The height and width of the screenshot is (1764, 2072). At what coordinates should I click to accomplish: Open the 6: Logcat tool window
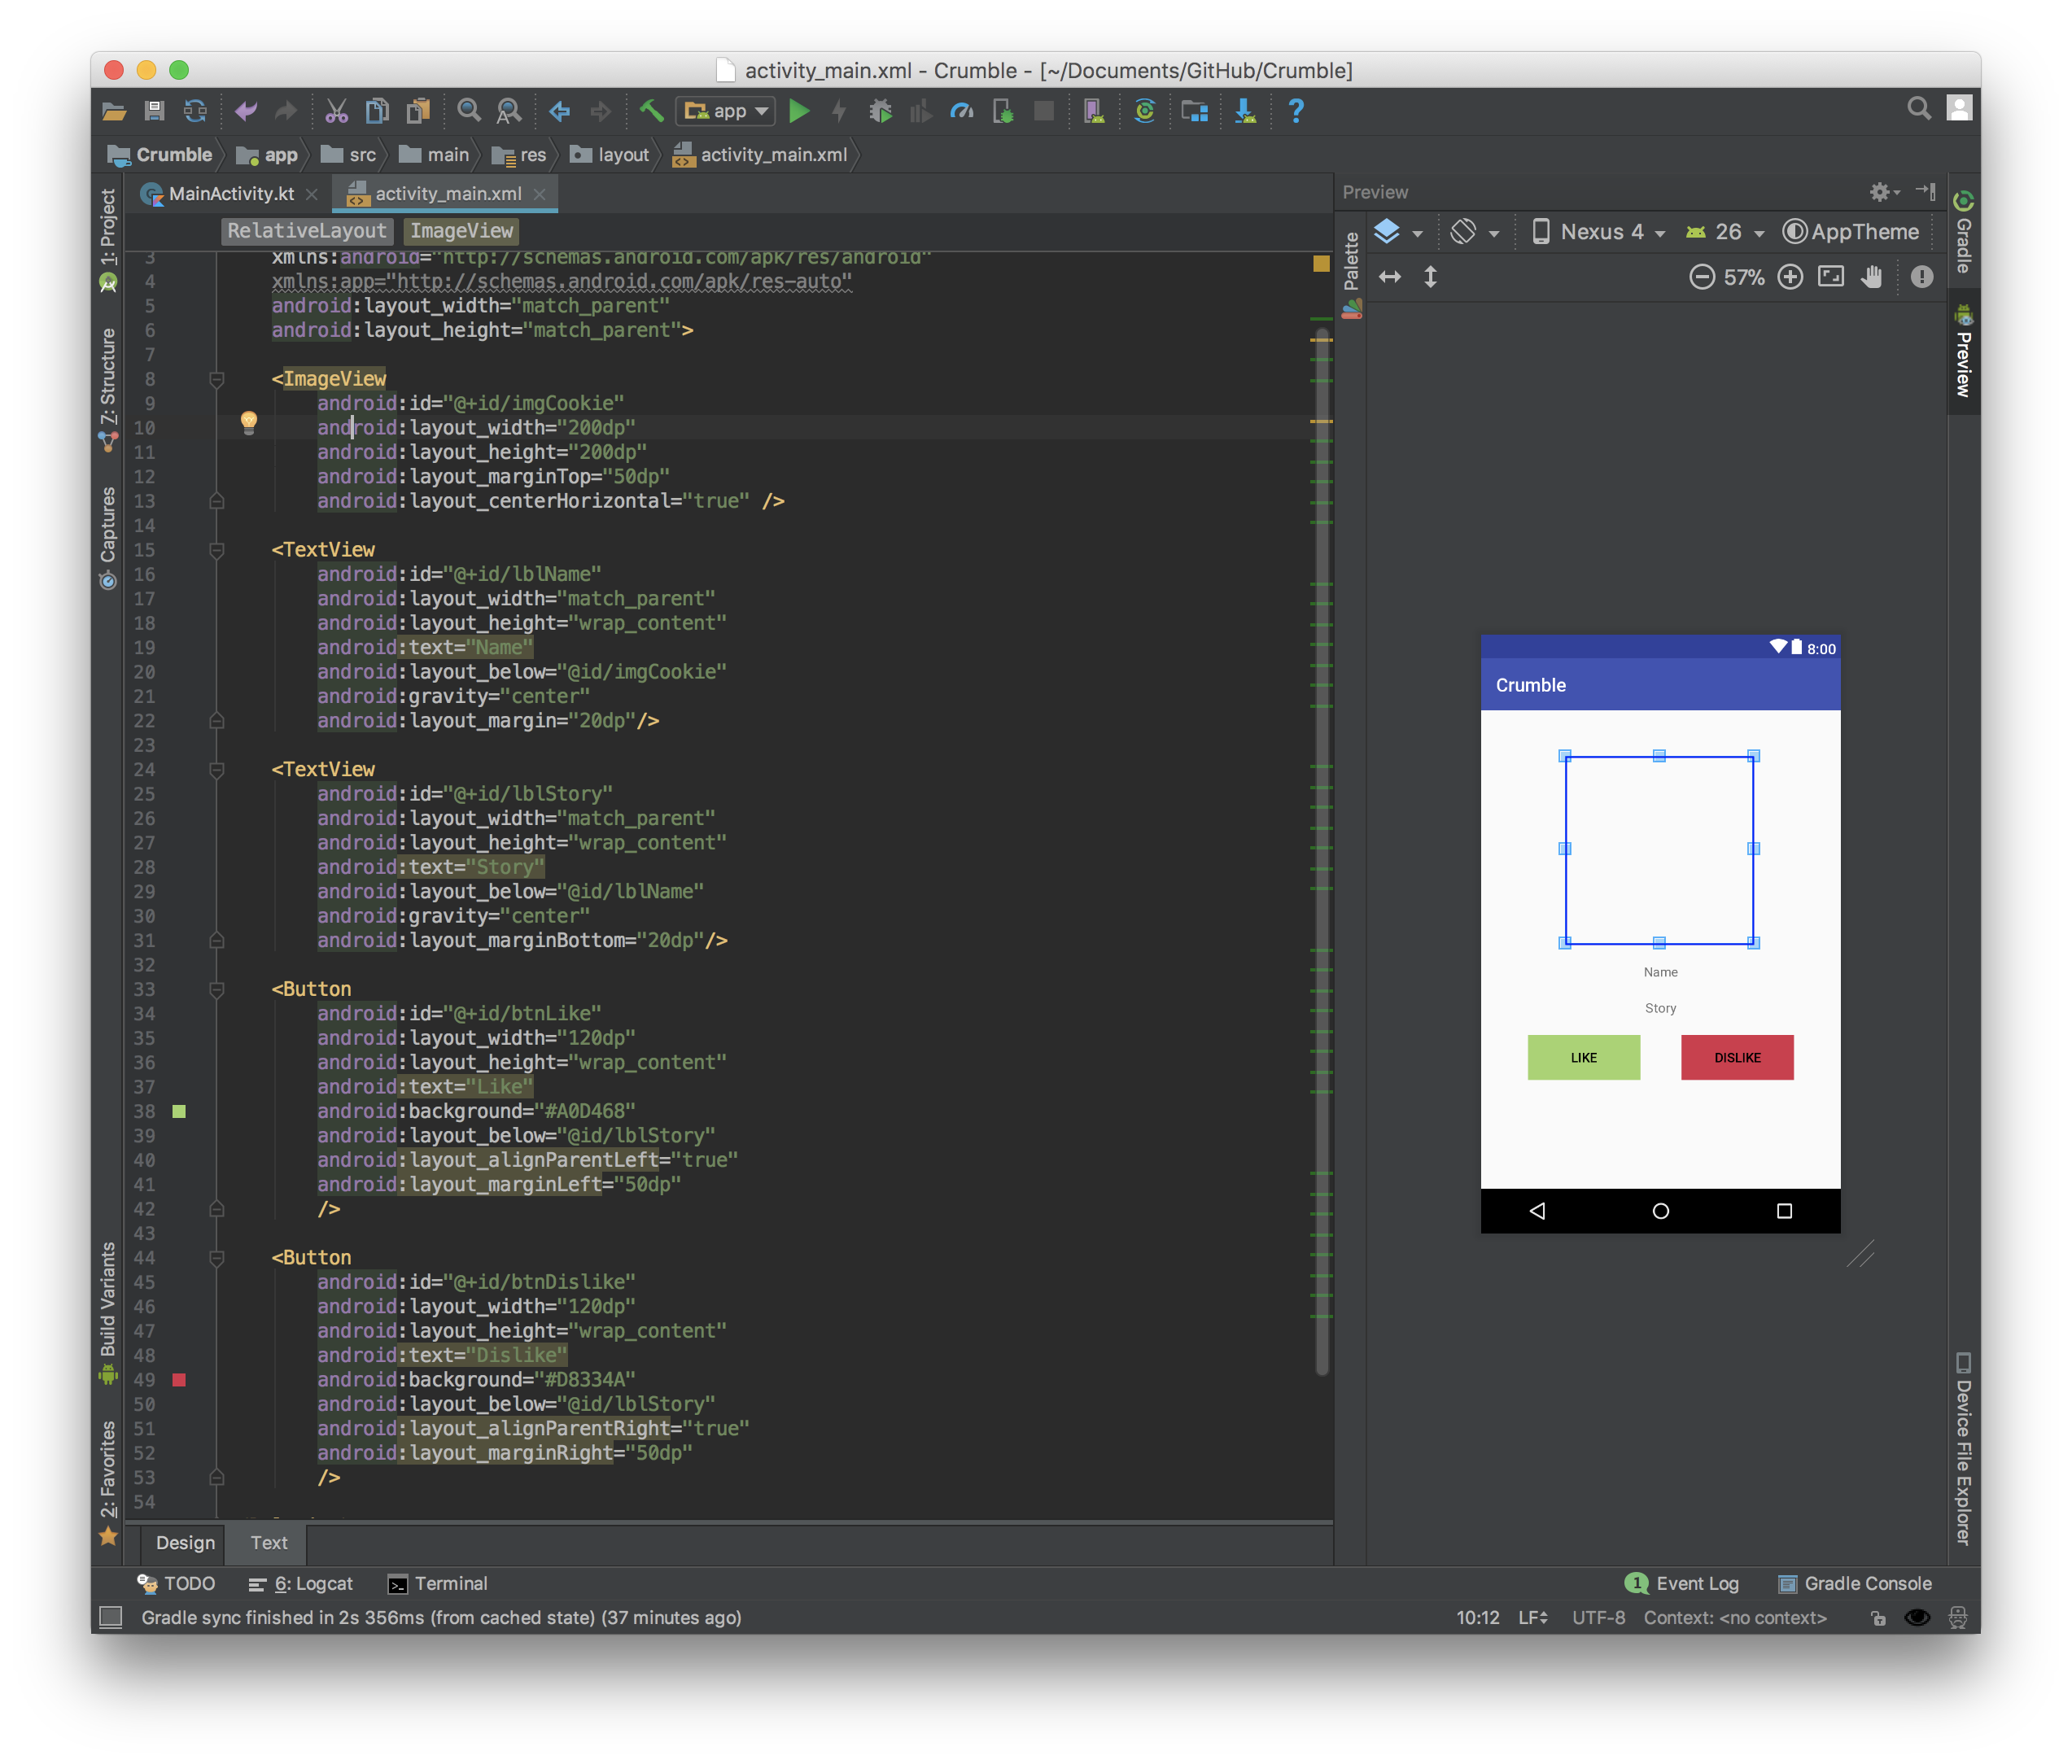300,1583
